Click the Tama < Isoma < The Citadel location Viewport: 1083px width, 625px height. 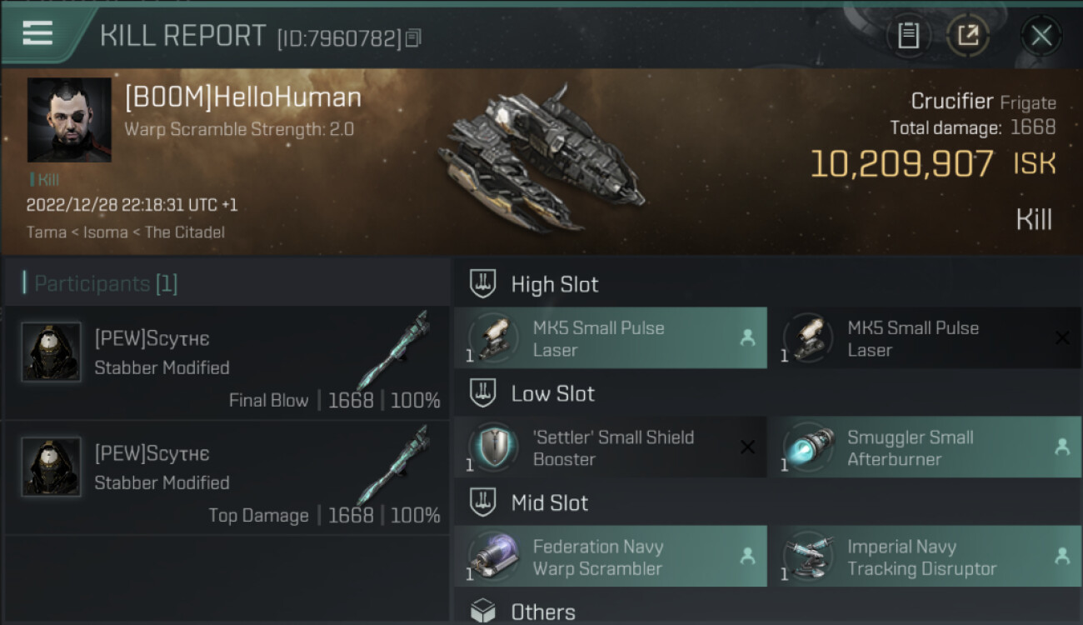point(126,232)
